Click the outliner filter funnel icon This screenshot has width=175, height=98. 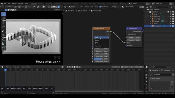tap(171, 7)
